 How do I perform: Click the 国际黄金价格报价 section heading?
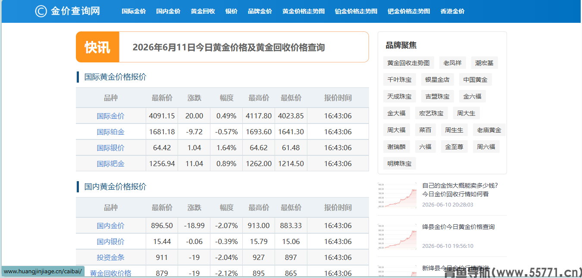[115, 77]
